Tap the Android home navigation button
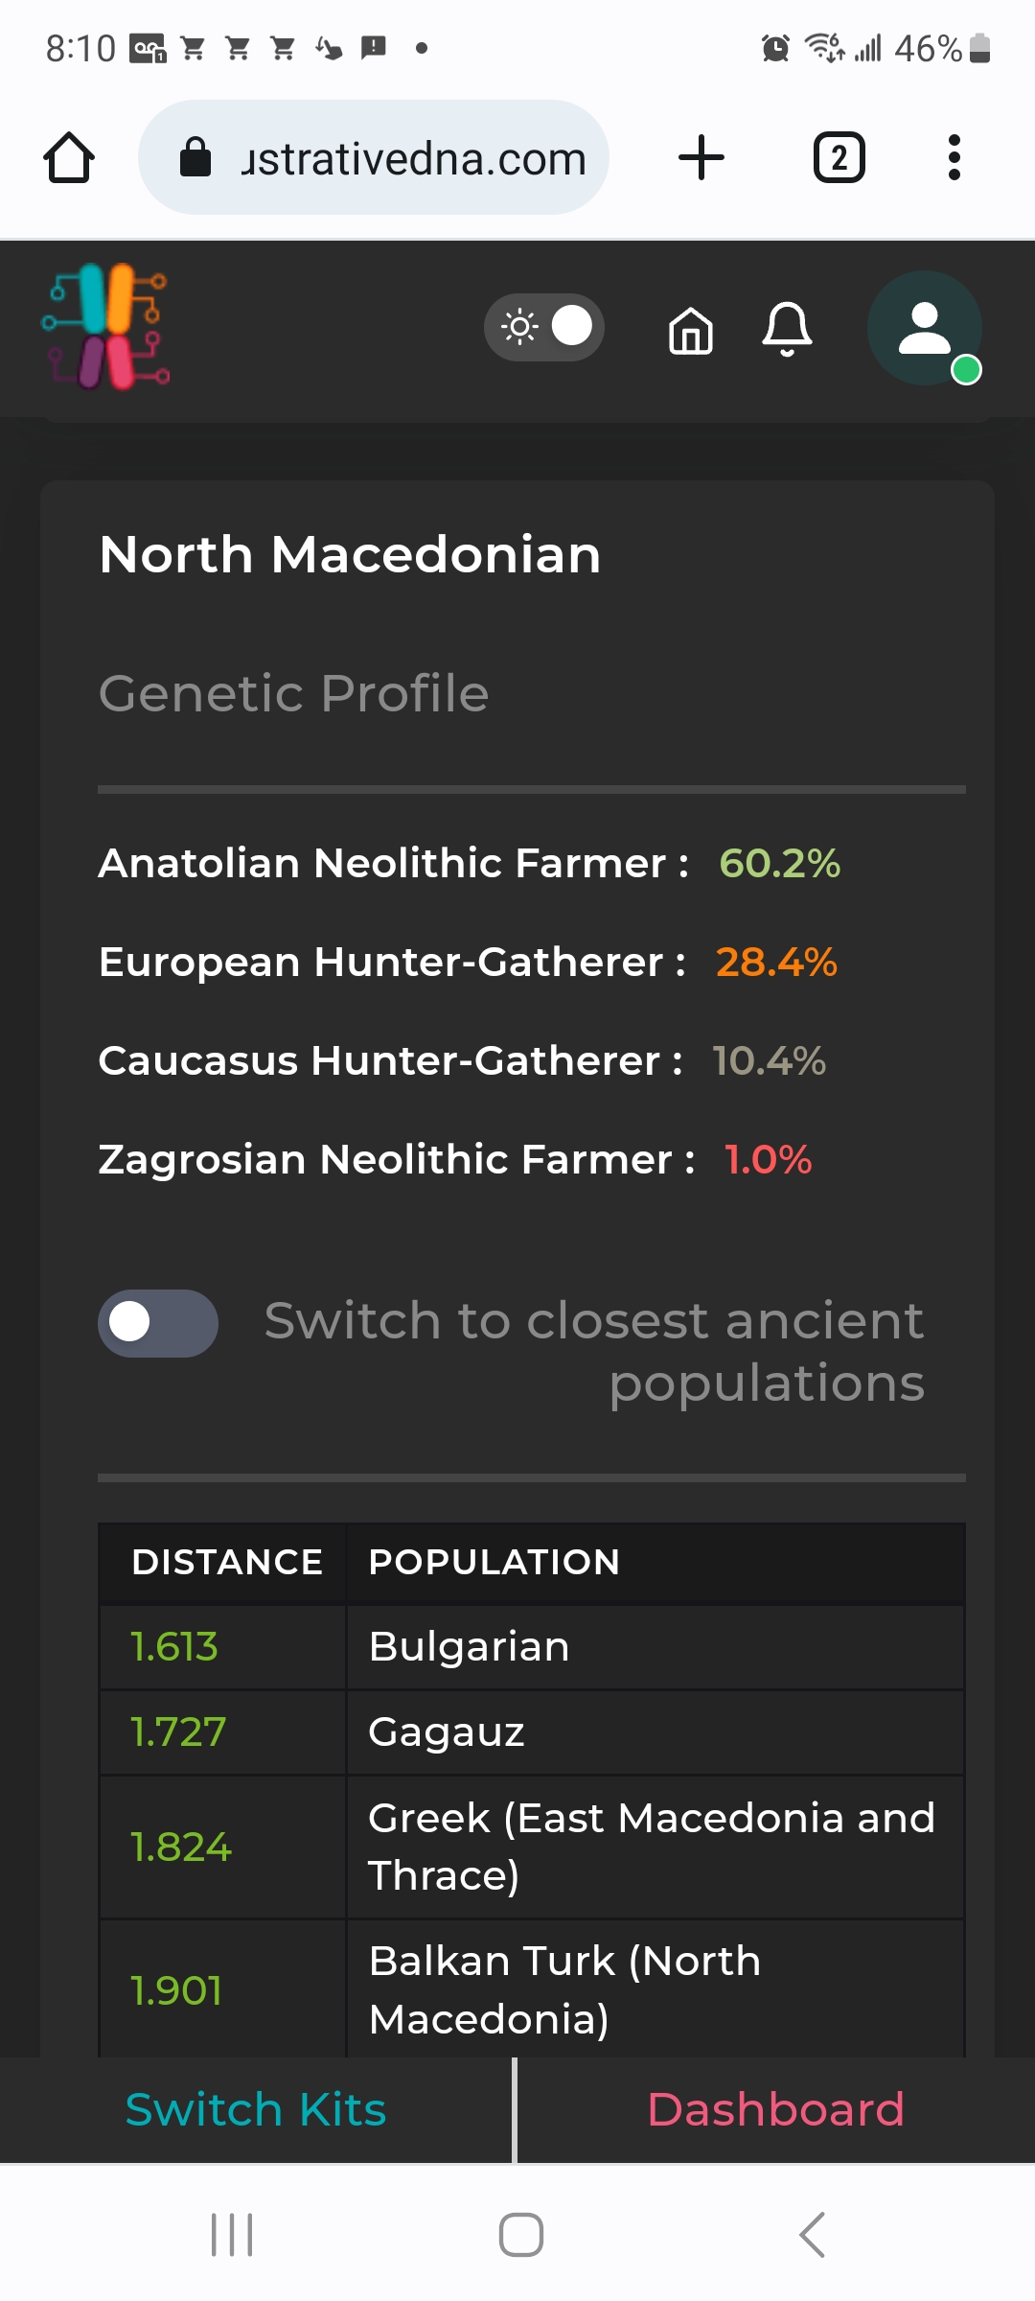The width and height of the screenshot is (1035, 2301). [521, 2235]
